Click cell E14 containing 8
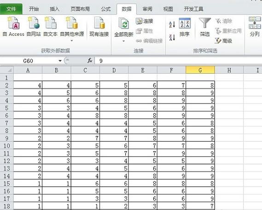This screenshot has height=210, width=262. pos(143,176)
